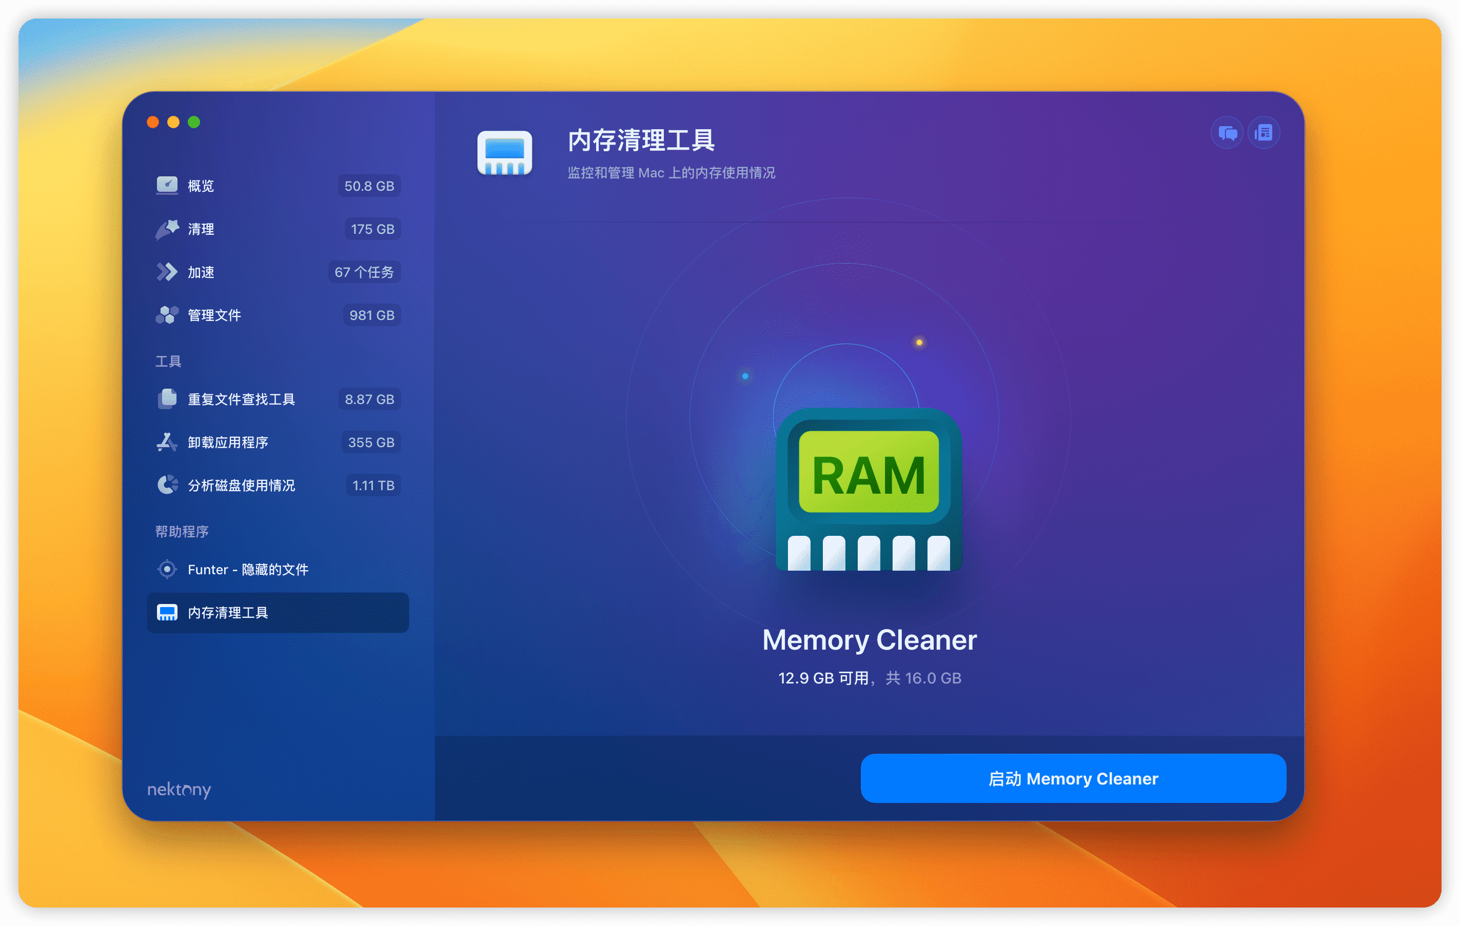The width and height of the screenshot is (1460, 926).
Task: Click the 981 GB badge
Action: point(372,315)
